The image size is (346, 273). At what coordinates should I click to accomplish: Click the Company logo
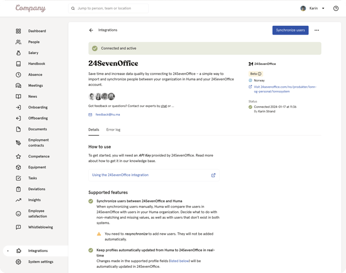click(30, 8)
